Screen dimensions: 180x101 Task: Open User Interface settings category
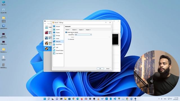point(58,54)
